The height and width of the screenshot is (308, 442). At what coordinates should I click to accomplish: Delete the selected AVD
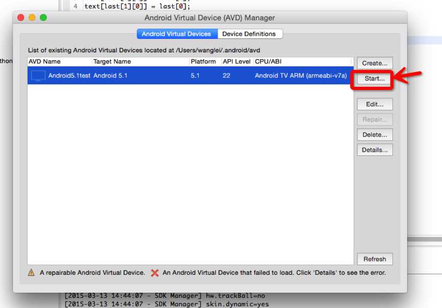point(375,135)
